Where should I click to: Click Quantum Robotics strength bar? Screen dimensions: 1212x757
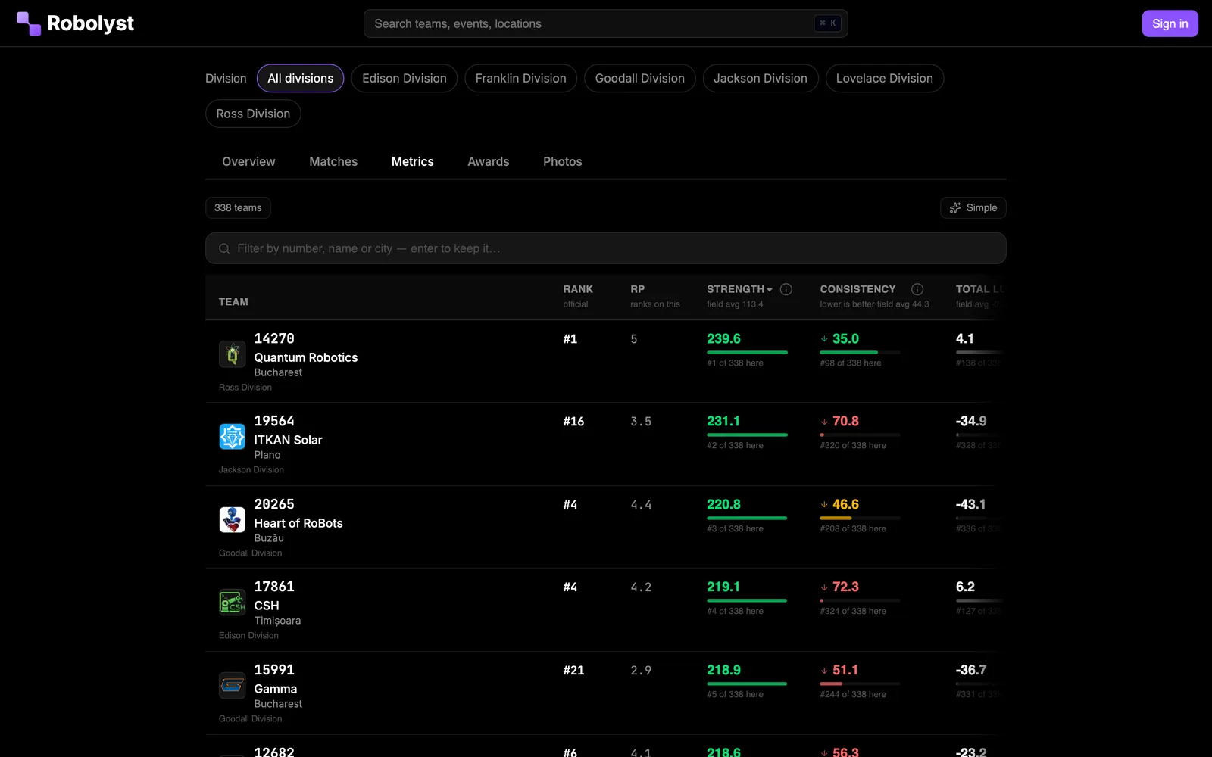click(748, 352)
